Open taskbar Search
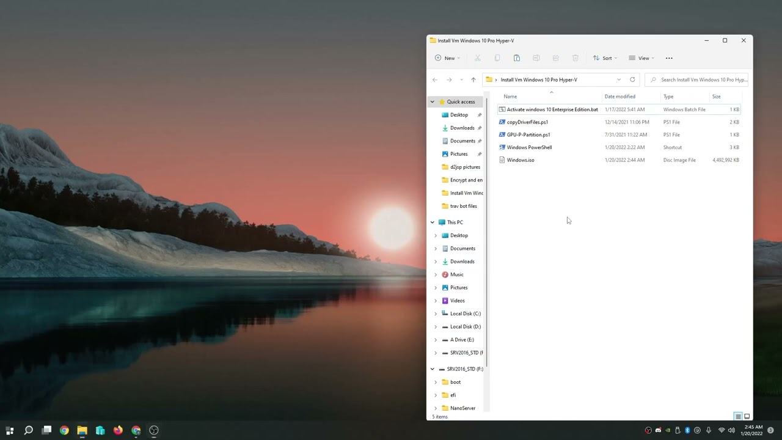This screenshot has width=782, height=440. (x=28, y=430)
